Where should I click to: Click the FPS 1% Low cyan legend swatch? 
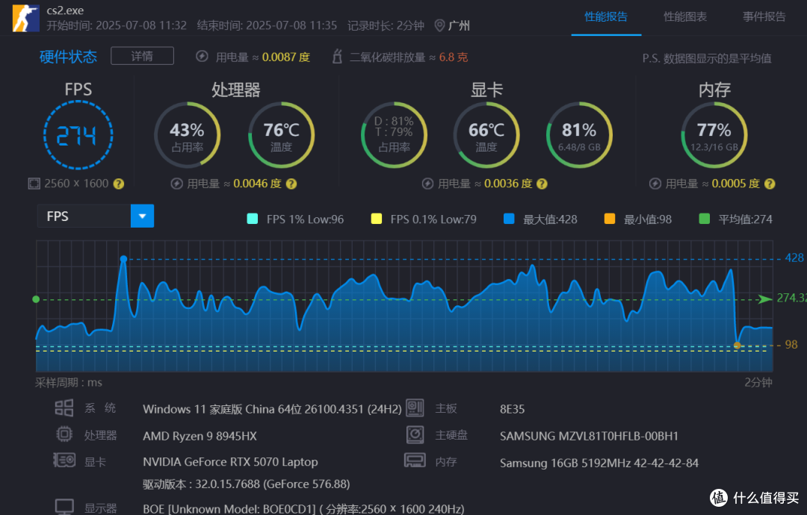[253, 219]
